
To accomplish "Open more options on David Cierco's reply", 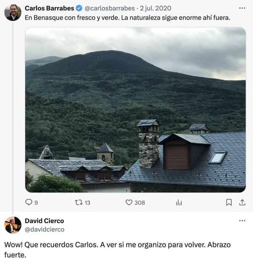I will point(242,221).
